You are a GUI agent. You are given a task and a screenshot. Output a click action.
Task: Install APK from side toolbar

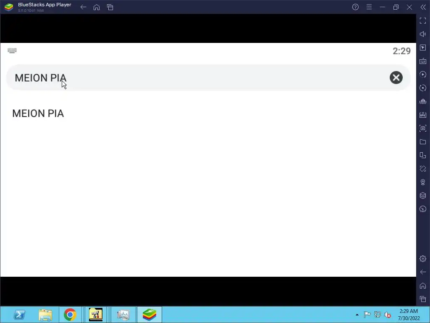coord(423,115)
